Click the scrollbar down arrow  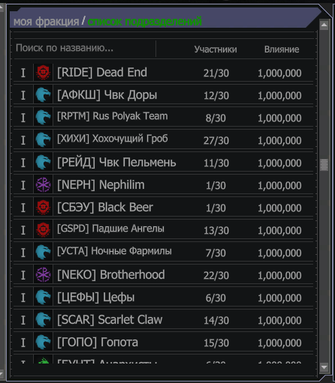click(x=324, y=367)
